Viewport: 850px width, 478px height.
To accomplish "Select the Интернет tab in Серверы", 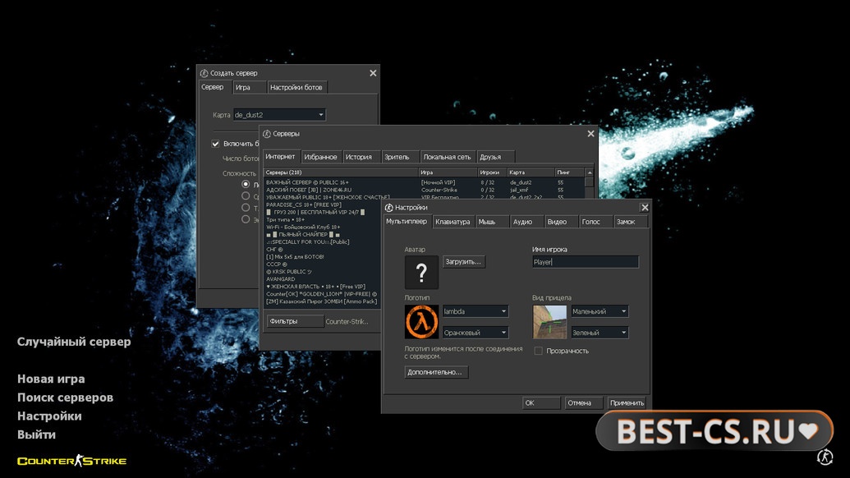I will pyautogui.click(x=281, y=157).
